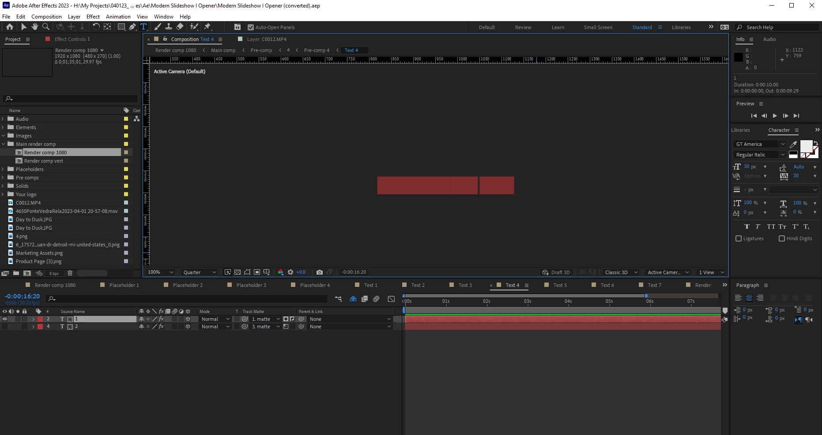The image size is (822, 435).
Task: Jump to first frame in Preview
Action: pyautogui.click(x=754, y=116)
